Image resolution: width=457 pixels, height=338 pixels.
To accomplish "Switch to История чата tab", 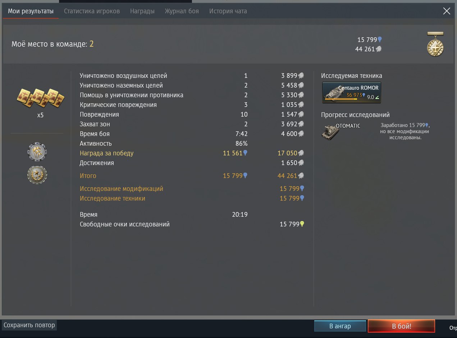I will (x=228, y=11).
